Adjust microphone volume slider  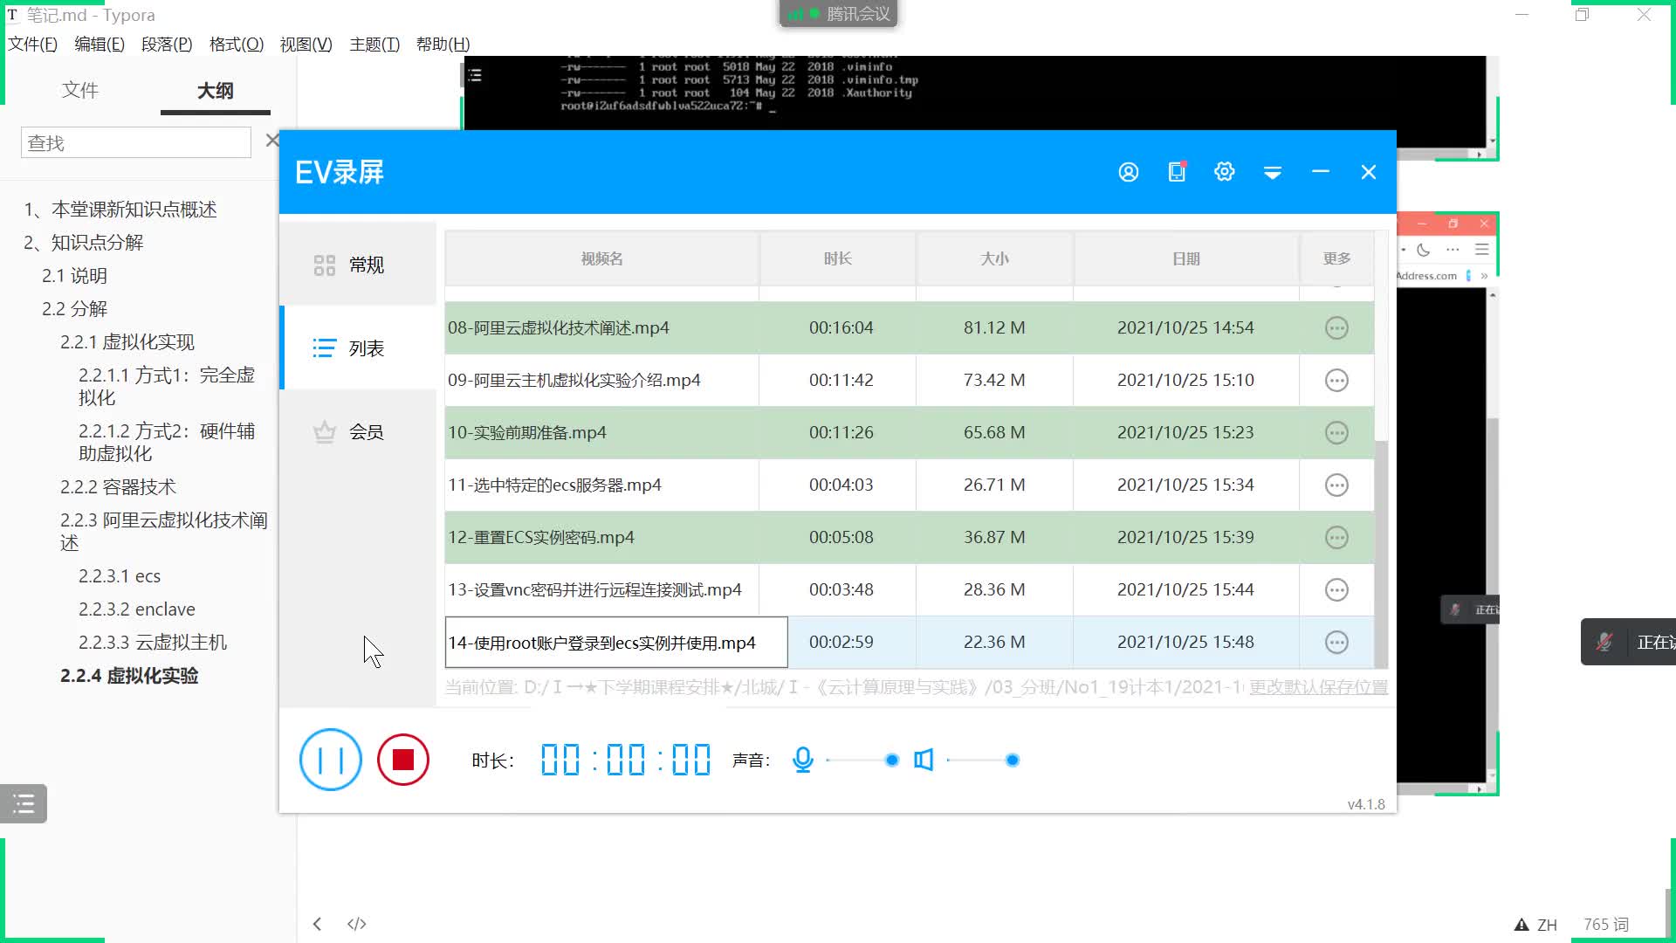[x=891, y=759]
